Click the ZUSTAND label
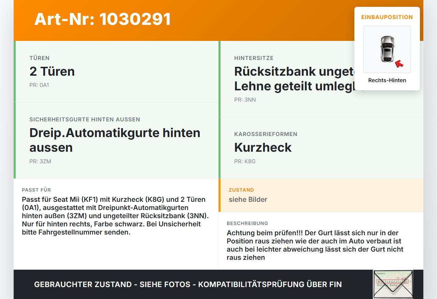 click(241, 190)
